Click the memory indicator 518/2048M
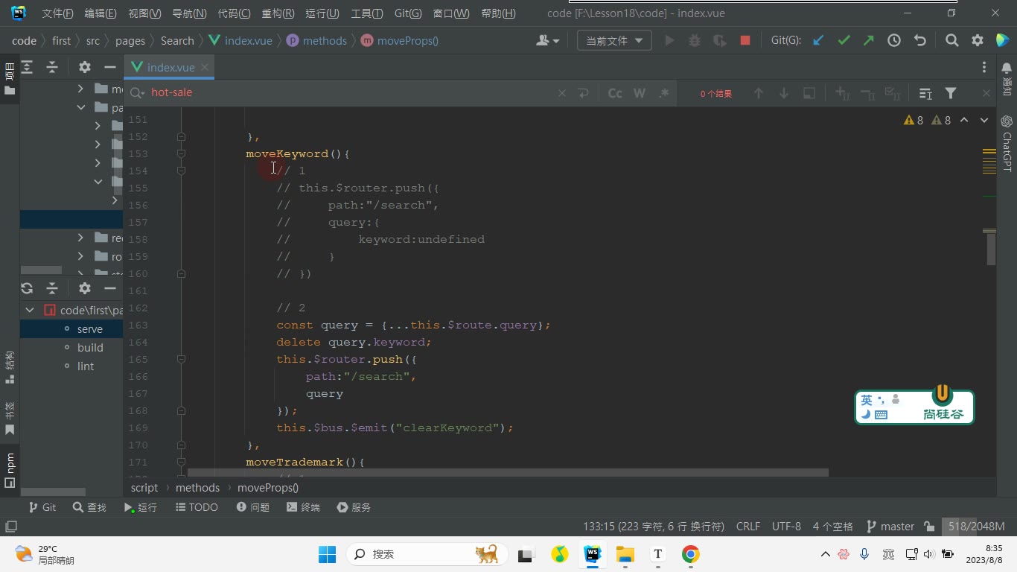 click(976, 527)
